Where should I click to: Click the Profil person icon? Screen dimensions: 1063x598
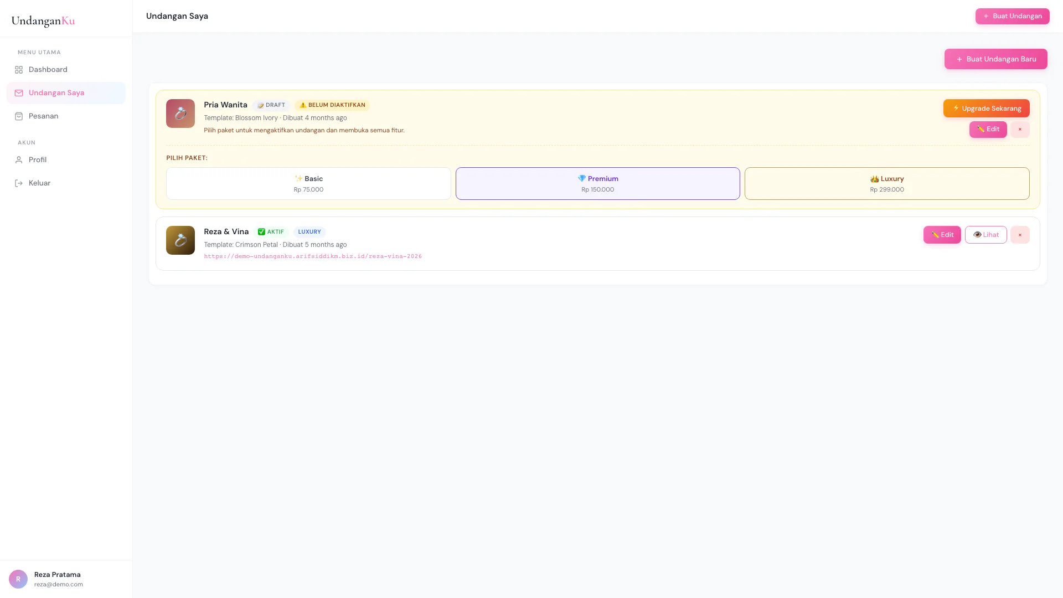click(x=19, y=160)
